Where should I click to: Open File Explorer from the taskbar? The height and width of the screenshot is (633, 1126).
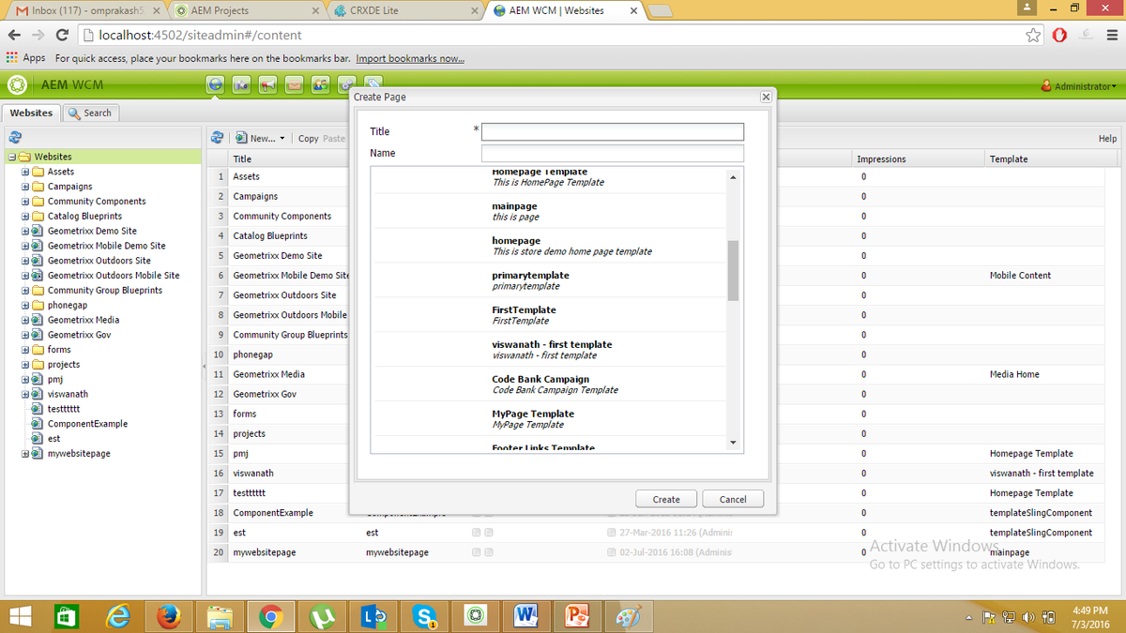(221, 616)
